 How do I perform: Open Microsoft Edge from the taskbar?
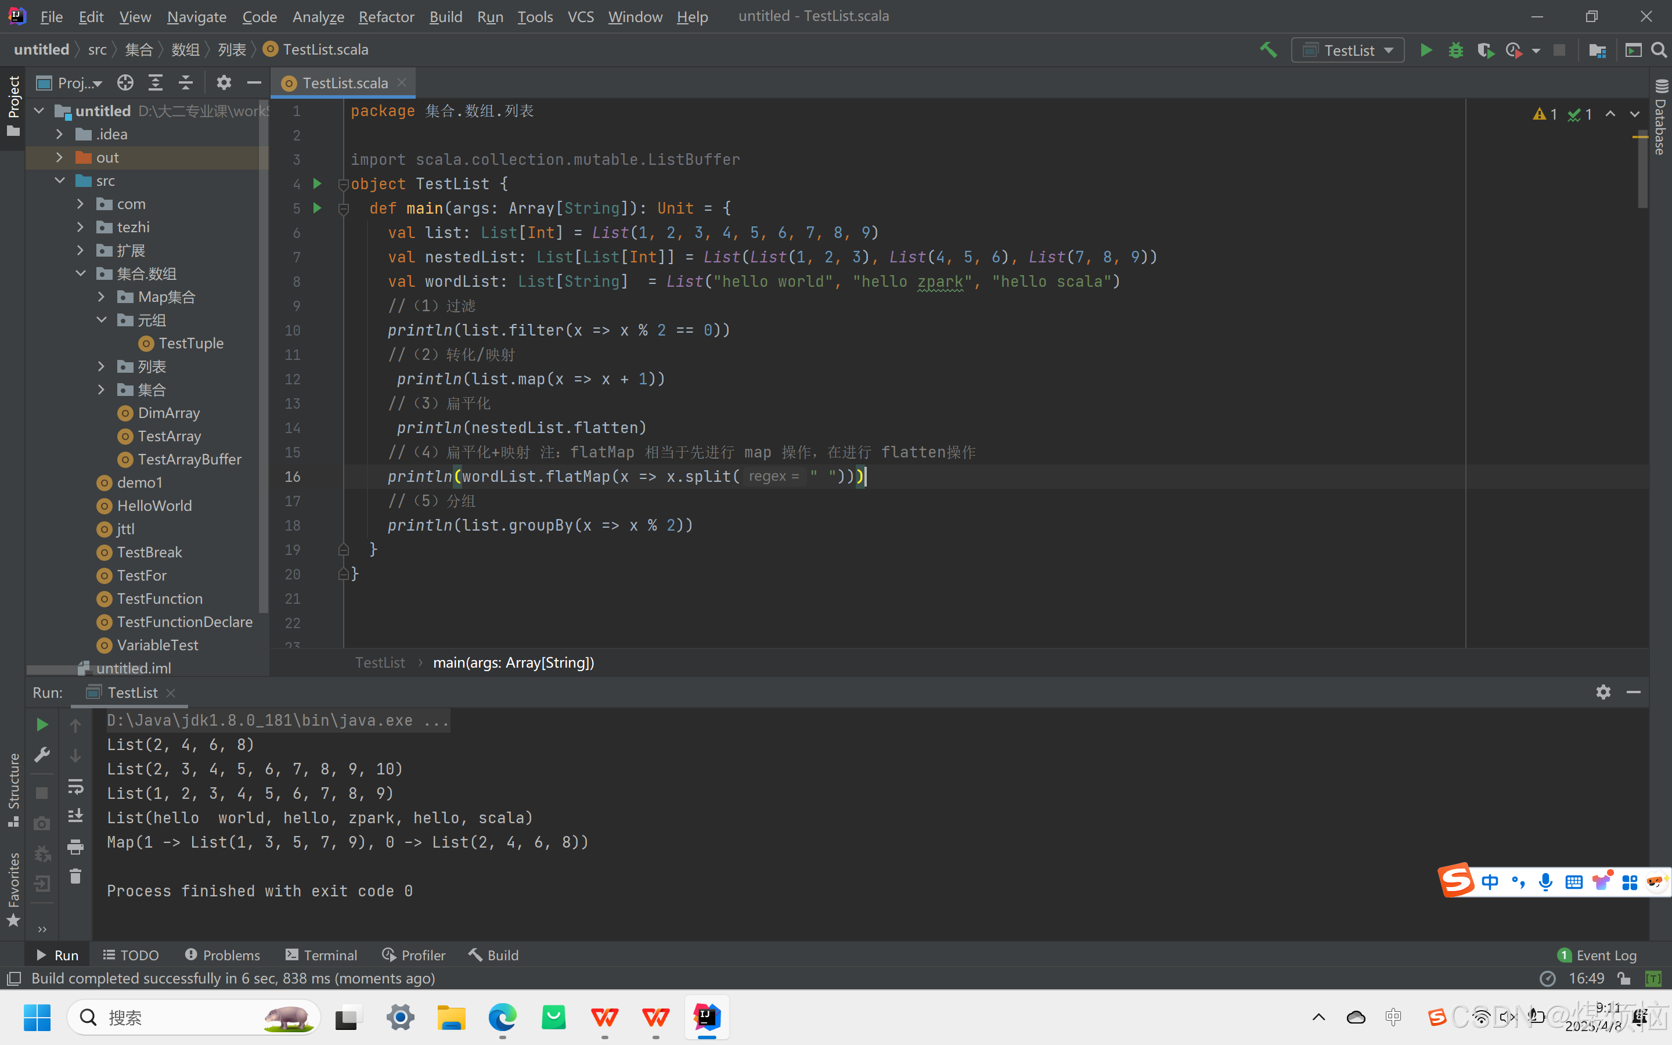[502, 1017]
